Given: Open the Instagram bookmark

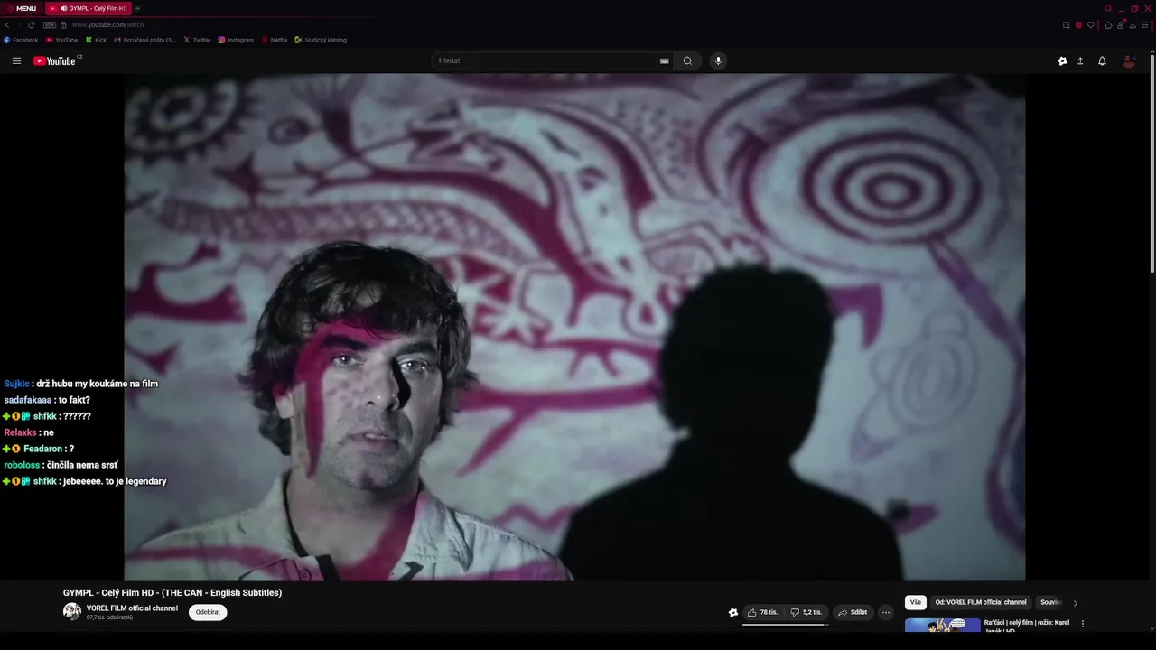Looking at the screenshot, I should pos(236,40).
